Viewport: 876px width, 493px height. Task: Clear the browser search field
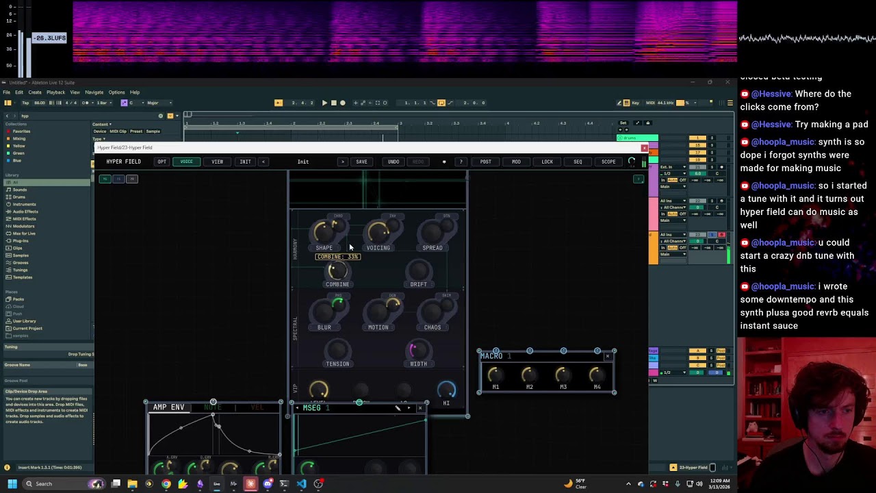161,116
